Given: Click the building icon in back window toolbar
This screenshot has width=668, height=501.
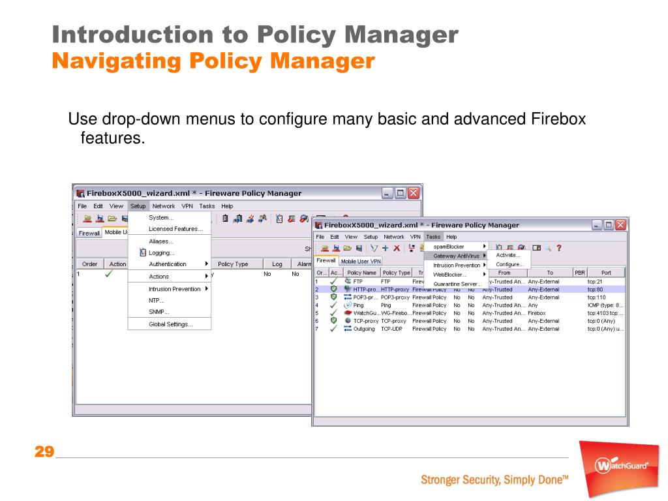Looking at the screenshot, I should pyautogui.click(x=225, y=219).
